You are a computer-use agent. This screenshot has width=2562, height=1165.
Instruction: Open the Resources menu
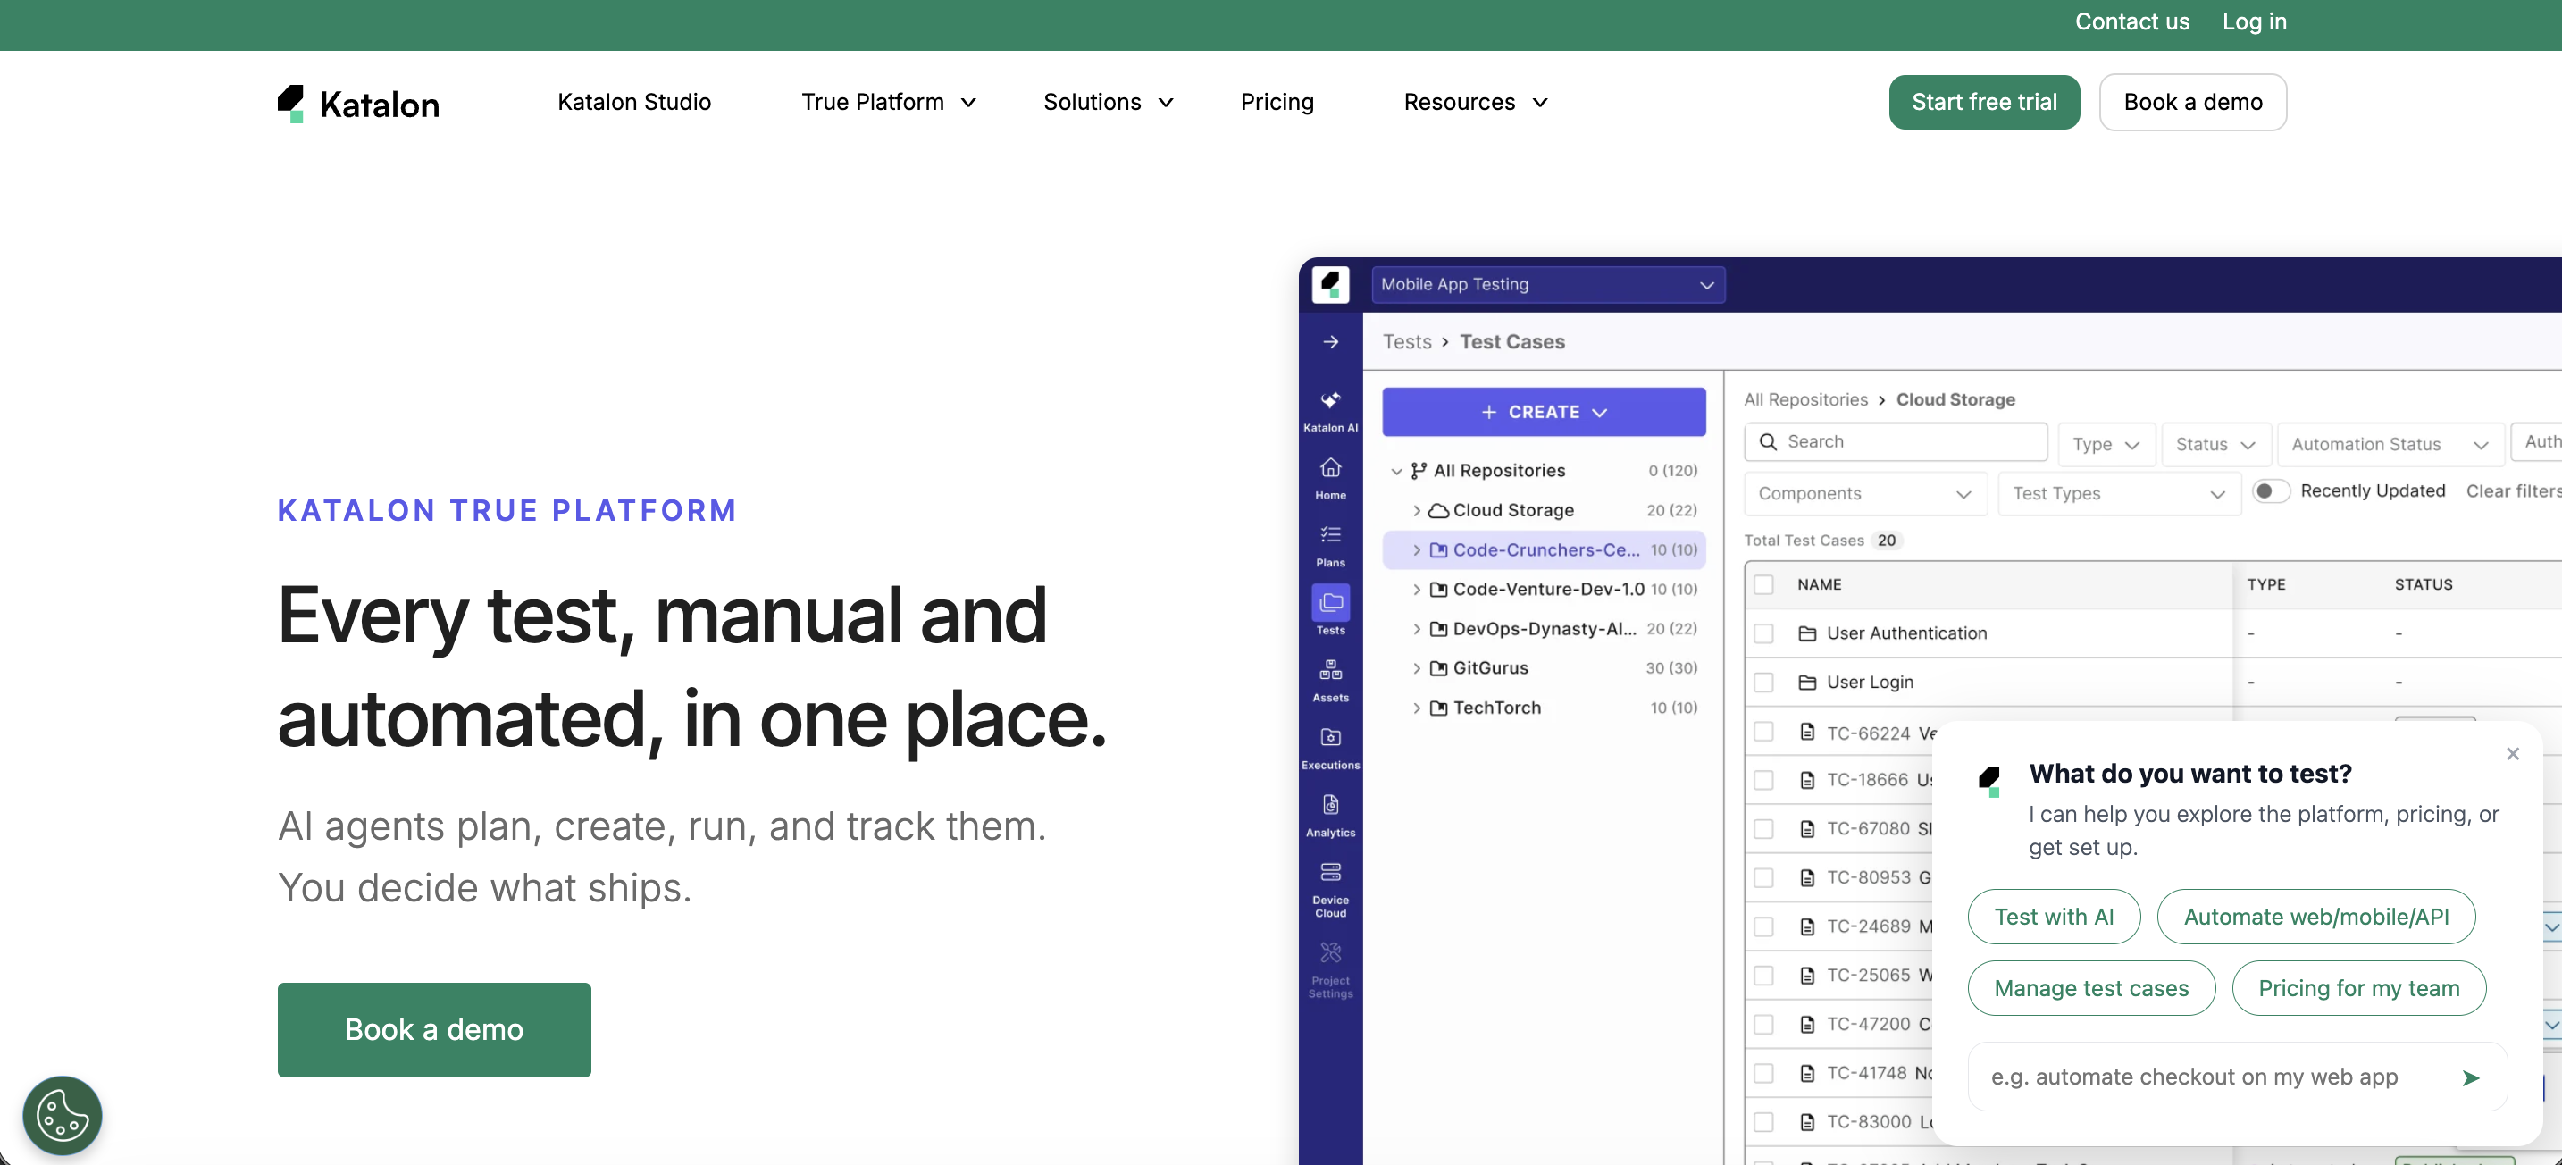click(1475, 103)
